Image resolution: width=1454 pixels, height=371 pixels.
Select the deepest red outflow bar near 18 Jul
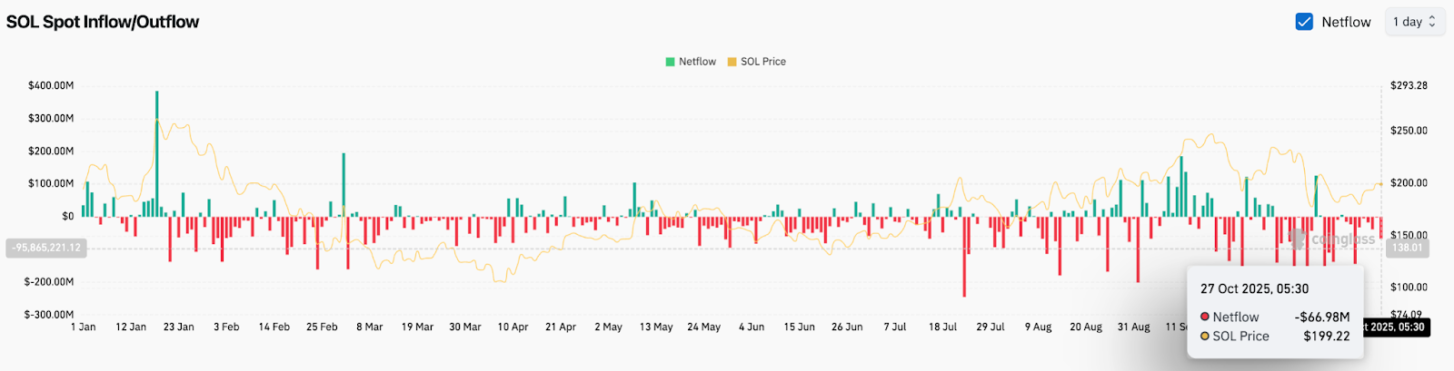pyautogui.click(x=964, y=259)
